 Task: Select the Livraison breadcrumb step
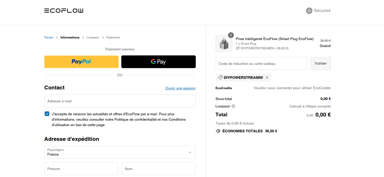pyautogui.click(x=93, y=37)
